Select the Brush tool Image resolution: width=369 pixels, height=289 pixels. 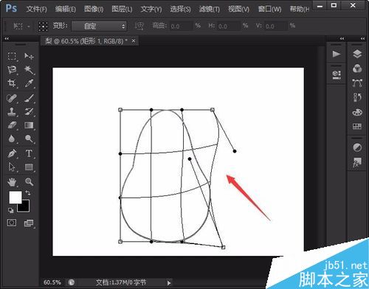(x=29, y=99)
